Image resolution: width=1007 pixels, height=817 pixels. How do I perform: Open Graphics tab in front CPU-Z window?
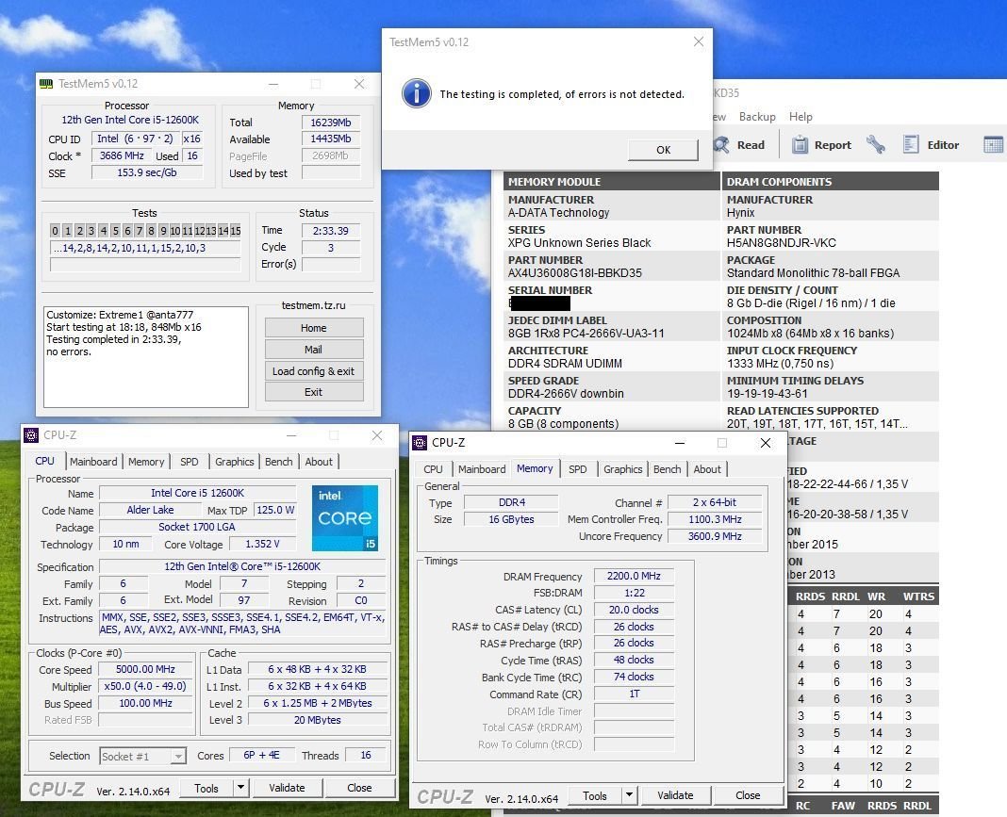[x=623, y=469]
